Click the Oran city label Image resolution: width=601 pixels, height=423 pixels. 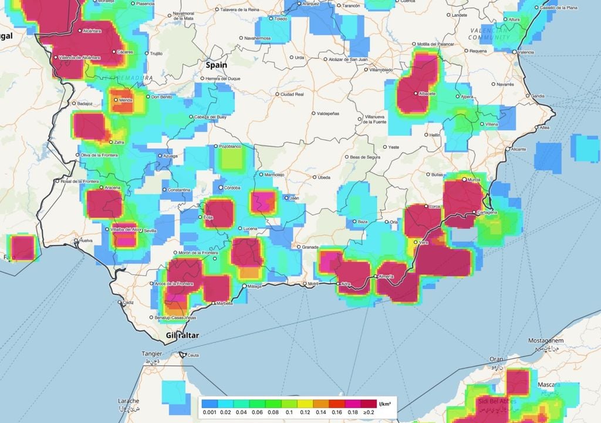click(x=497, y=360)
